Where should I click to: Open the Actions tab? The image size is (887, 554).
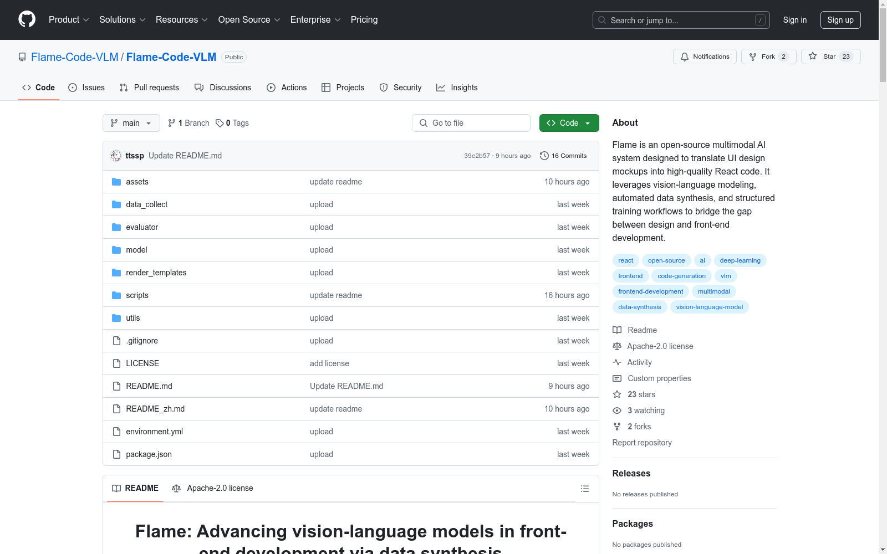287,88
